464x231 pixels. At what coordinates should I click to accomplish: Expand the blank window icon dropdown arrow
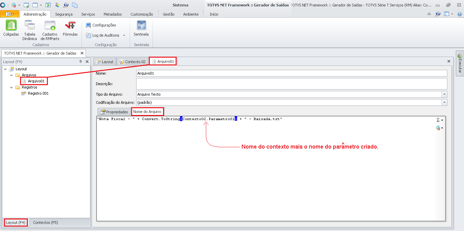point(41,5)
